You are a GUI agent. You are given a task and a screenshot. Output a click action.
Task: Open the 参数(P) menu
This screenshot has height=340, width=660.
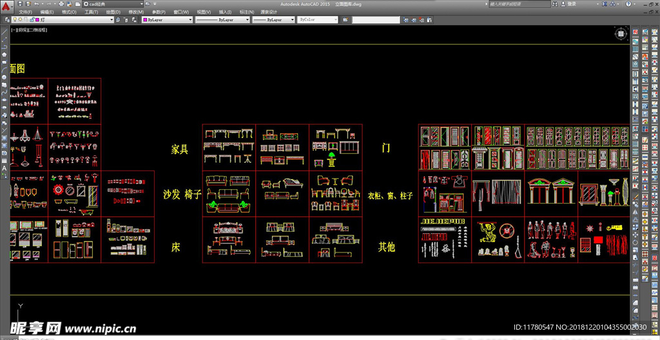coord(159,12)
